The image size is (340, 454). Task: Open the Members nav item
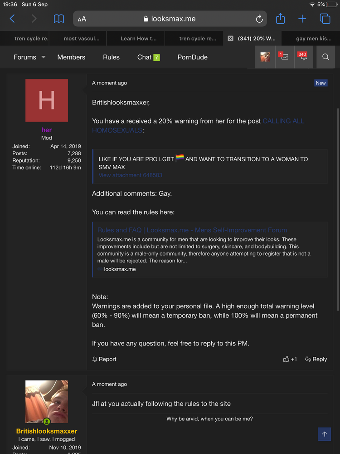click(71, 57)
